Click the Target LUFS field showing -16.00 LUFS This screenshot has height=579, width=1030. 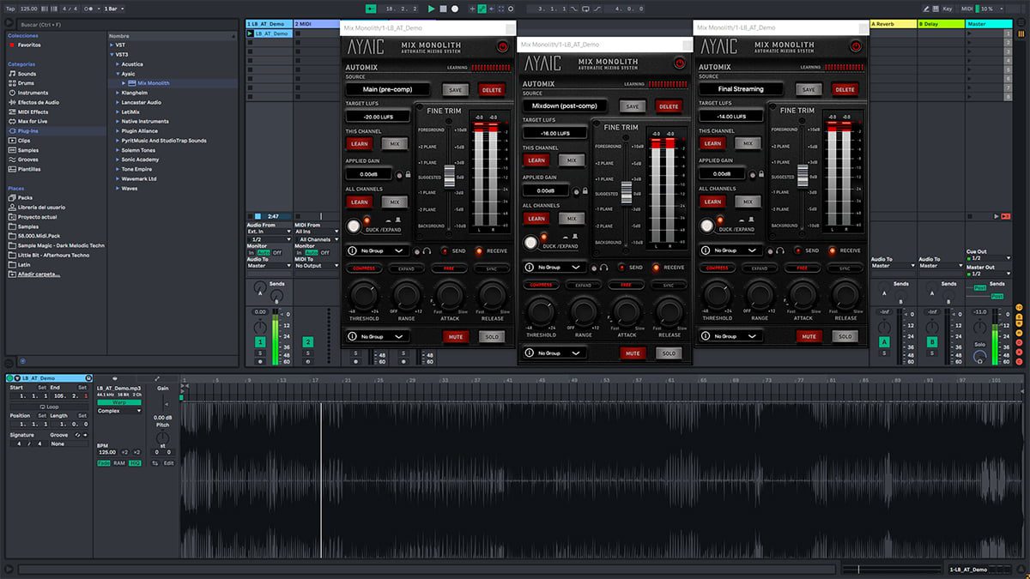[554, 133]
